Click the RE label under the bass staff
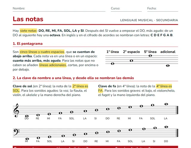This screenshot has width=191, height=148. (x=96, y=141)
